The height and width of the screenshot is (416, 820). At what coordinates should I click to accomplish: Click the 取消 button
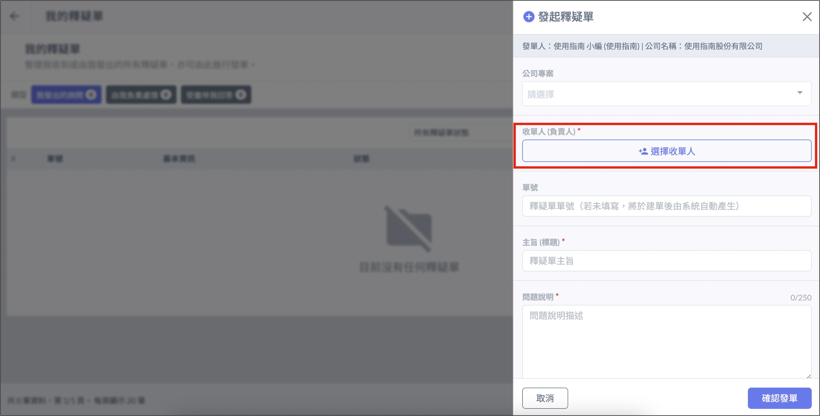click(545, 398)
